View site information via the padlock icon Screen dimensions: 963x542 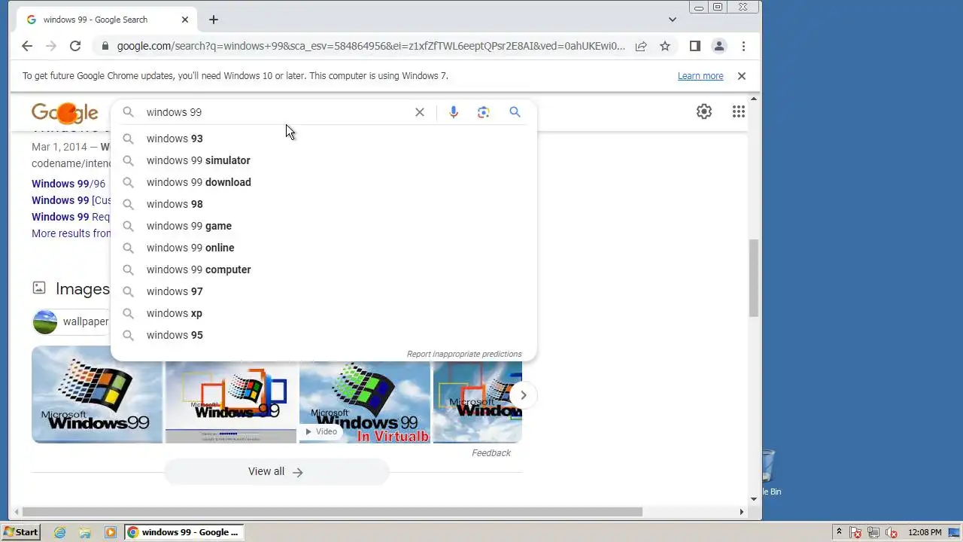[x=105, y=46]
